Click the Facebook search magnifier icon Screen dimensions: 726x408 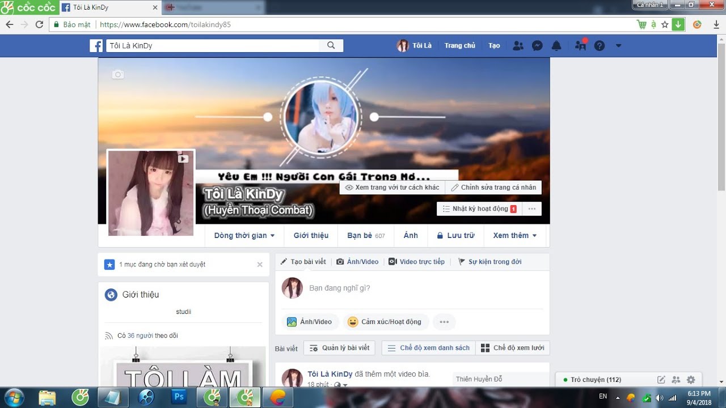click(331, 45)
